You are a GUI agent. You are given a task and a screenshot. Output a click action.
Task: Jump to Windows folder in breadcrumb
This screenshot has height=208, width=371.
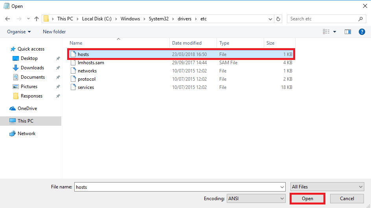130,19
